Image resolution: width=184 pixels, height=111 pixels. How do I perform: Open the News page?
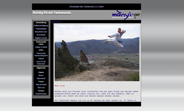click(41, 76)
